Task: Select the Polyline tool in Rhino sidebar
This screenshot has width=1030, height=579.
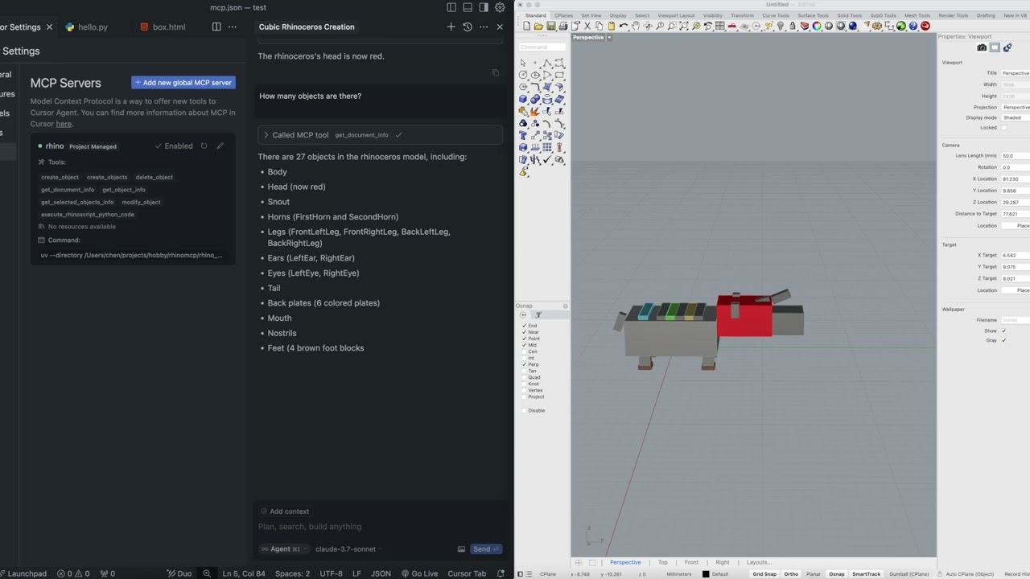Action: 547,64
